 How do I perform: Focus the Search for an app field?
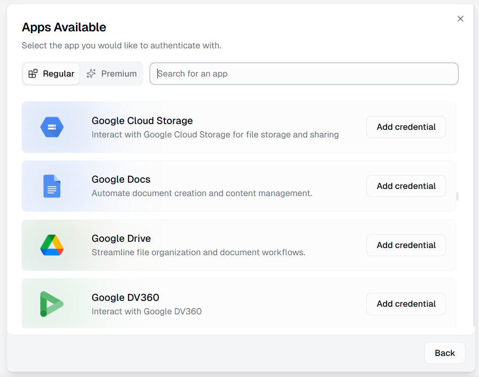coord(304,74)
